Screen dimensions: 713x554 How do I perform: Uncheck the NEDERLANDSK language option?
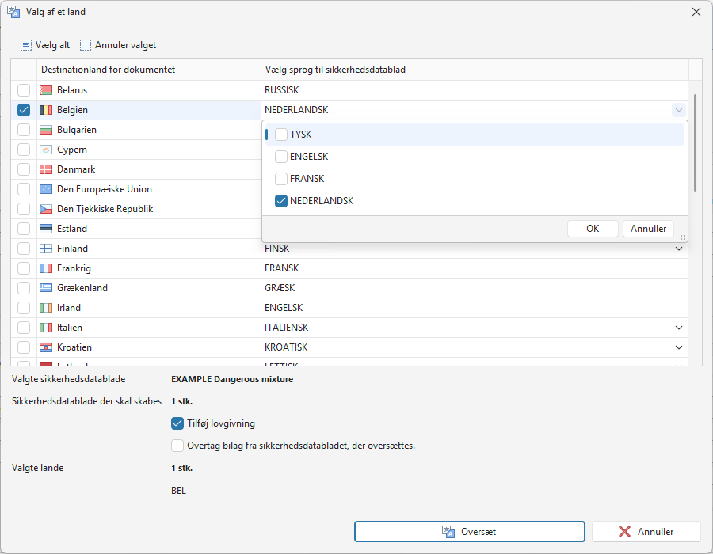pos(281,201)
